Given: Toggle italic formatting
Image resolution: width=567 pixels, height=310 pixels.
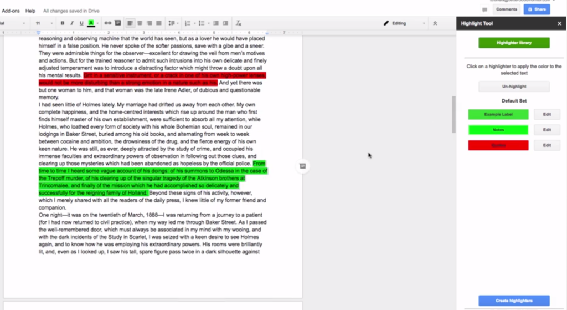Looking at the screenshot, I should click(x=72, y=23).
